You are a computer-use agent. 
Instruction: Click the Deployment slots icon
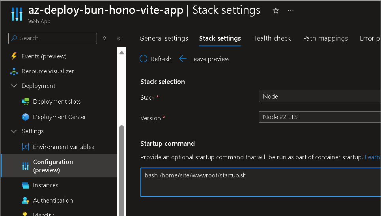click(x=26, y=102)
